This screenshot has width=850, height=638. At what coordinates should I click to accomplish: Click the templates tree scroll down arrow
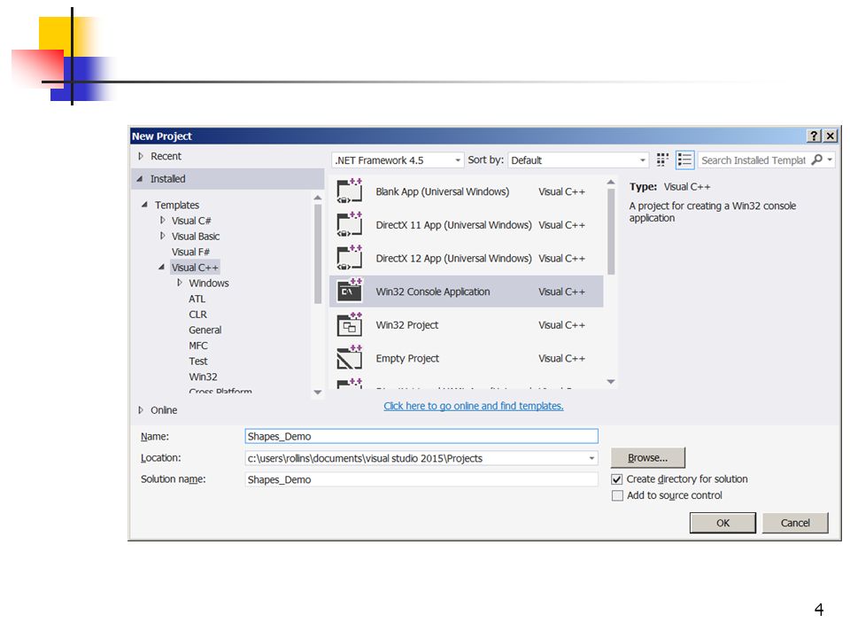pyautogui.click(x=318, y=393)
